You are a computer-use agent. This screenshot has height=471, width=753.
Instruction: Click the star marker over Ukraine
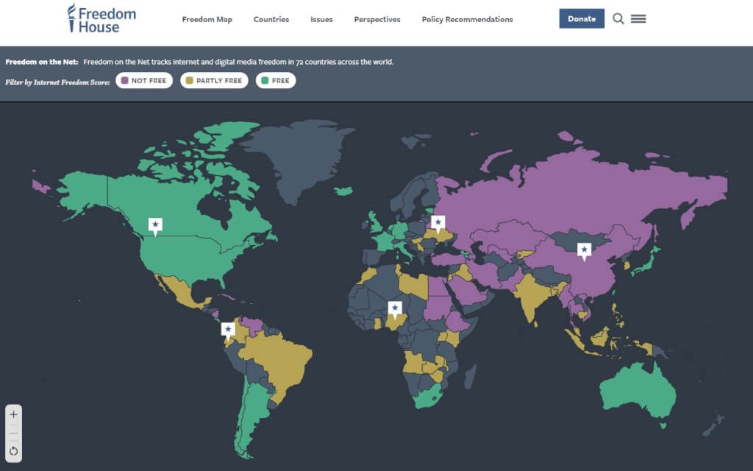[x=438, y=222]
